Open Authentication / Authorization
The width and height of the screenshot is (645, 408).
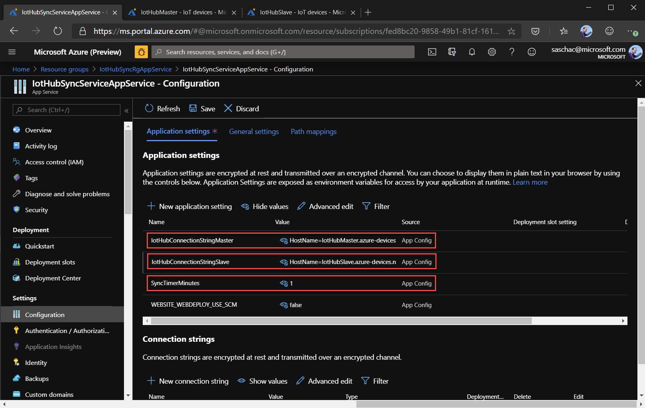(x=67, y=331)
